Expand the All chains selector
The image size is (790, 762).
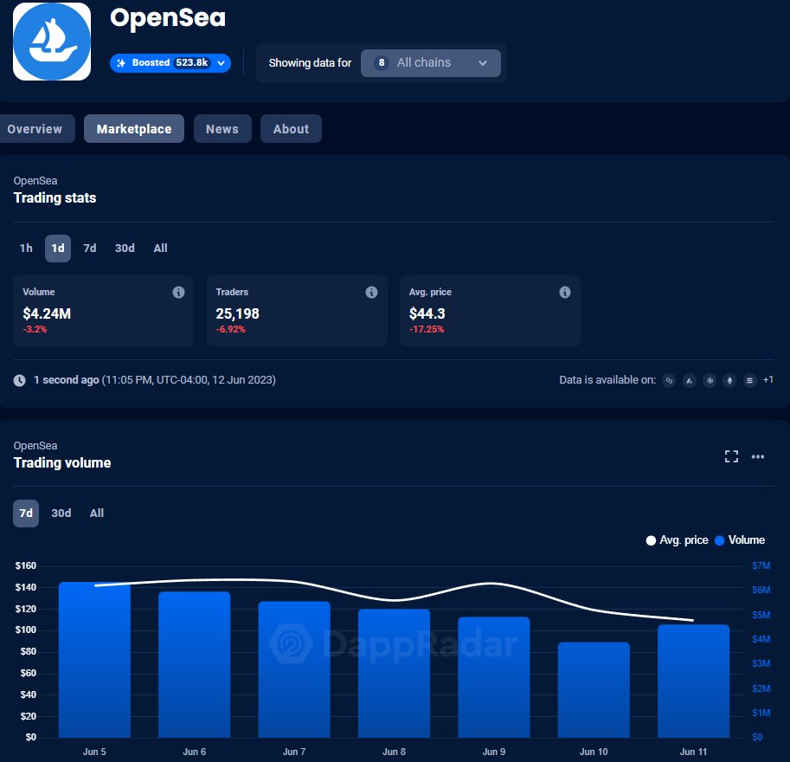[x=431, y=63]
